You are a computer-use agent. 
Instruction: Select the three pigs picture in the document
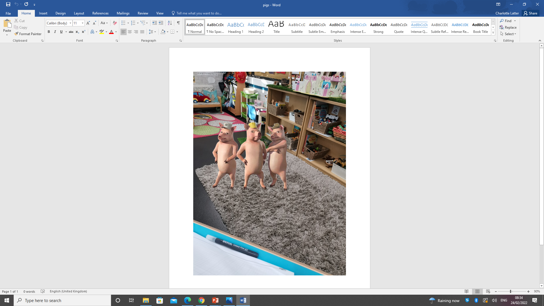[269, 173]
